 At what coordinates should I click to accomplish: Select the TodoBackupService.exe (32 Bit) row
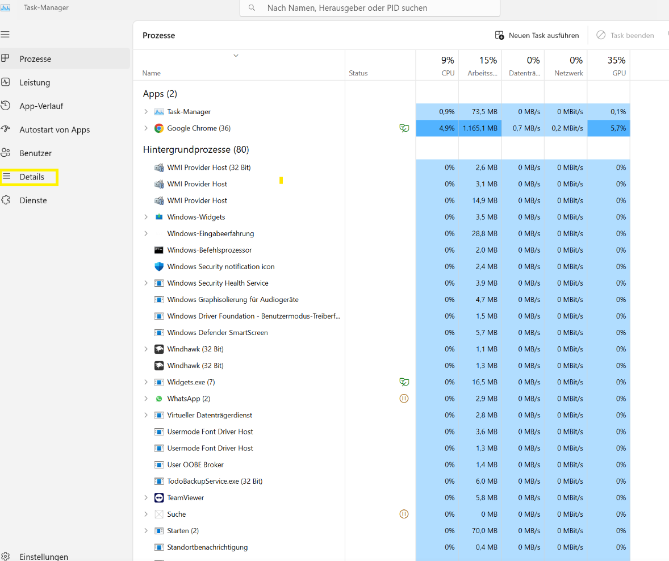(382, 482)
